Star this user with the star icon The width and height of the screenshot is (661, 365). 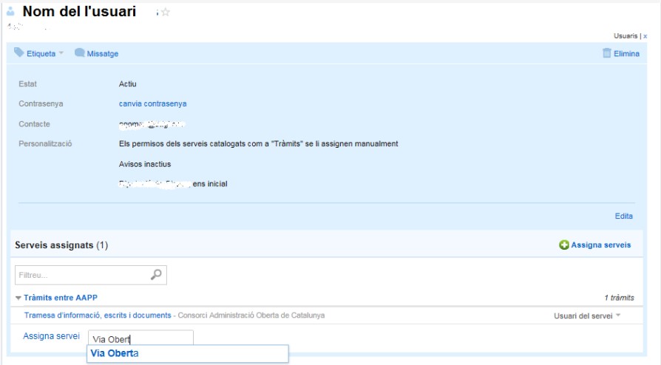(x=166, y=13)
